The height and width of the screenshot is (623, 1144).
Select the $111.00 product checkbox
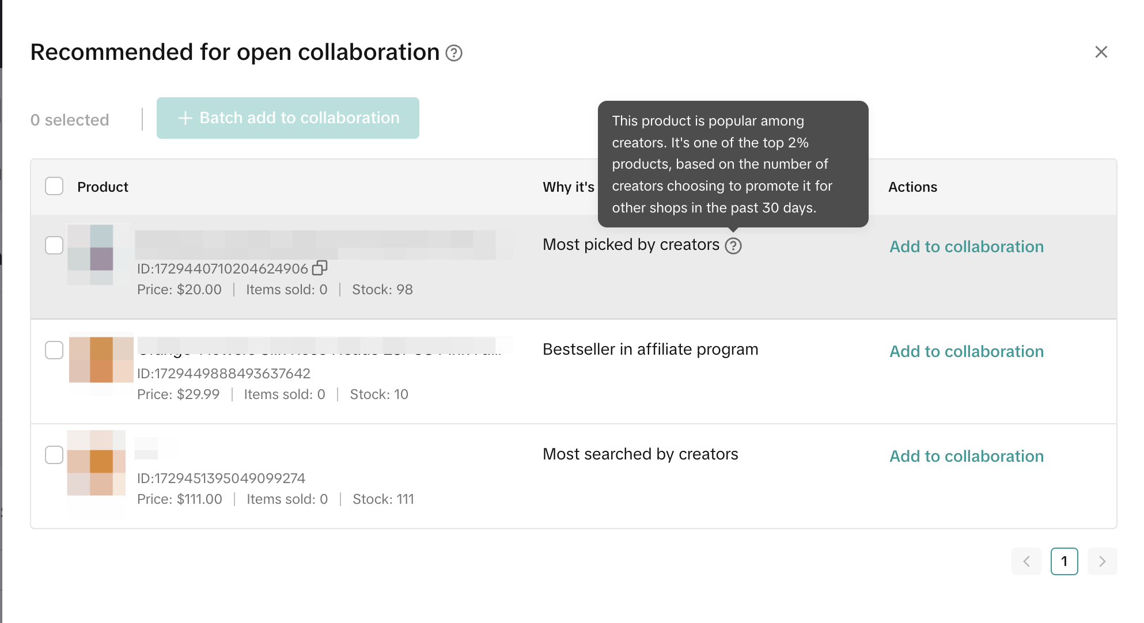[54, 455]
